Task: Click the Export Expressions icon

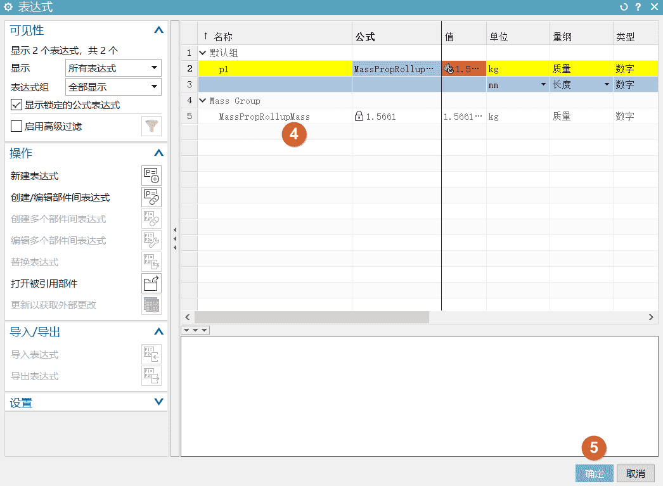Action: [x=151, y=376]
